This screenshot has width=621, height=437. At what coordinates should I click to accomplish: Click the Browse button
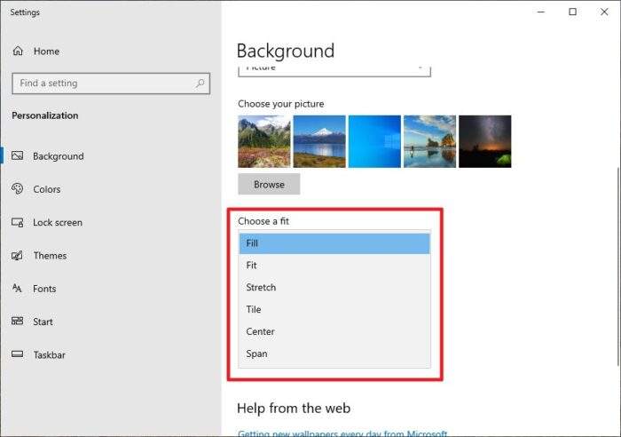point(269,184)
